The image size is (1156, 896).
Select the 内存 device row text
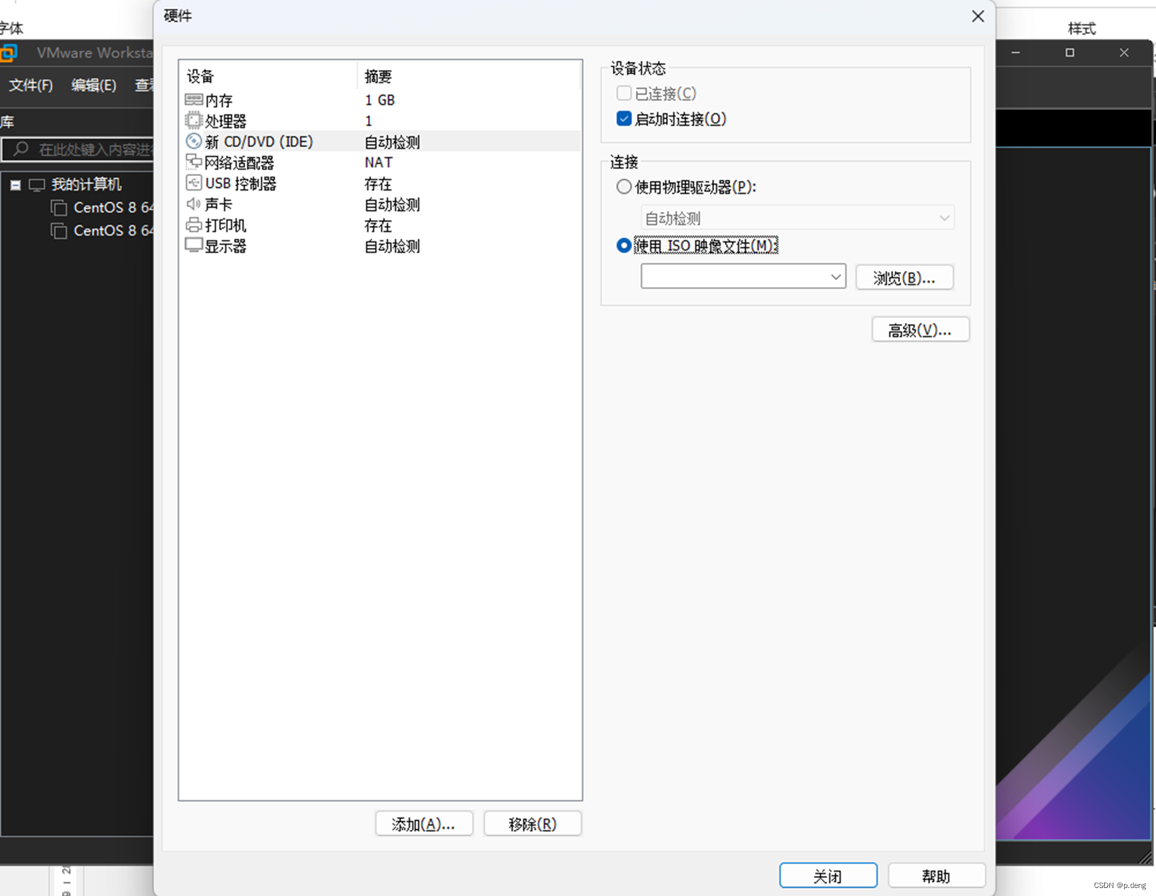219,101
